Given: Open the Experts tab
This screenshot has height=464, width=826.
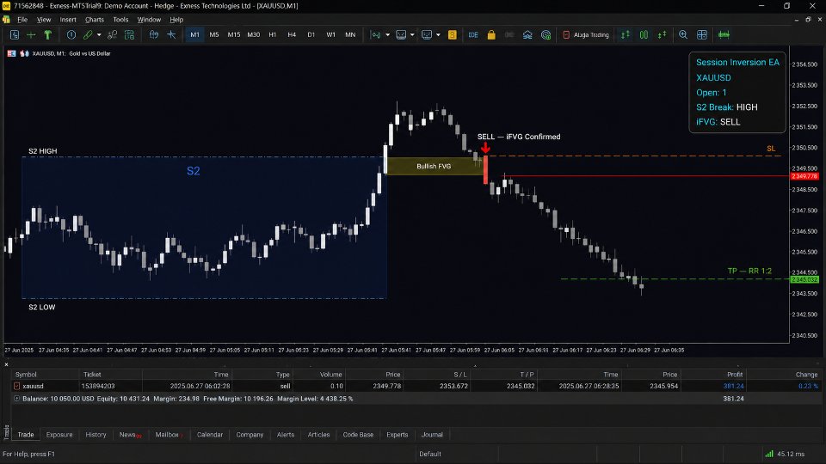Looking at the screenshot, I should pyautogui.click(x=398, y=435).
